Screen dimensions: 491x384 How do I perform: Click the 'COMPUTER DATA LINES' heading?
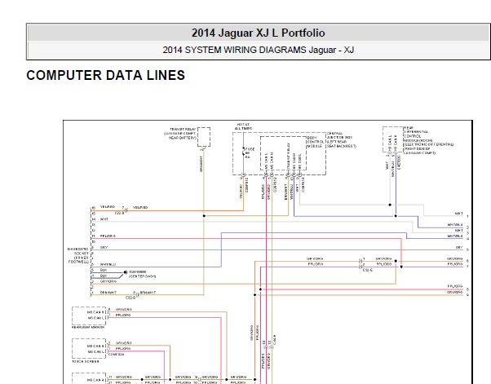106,76
